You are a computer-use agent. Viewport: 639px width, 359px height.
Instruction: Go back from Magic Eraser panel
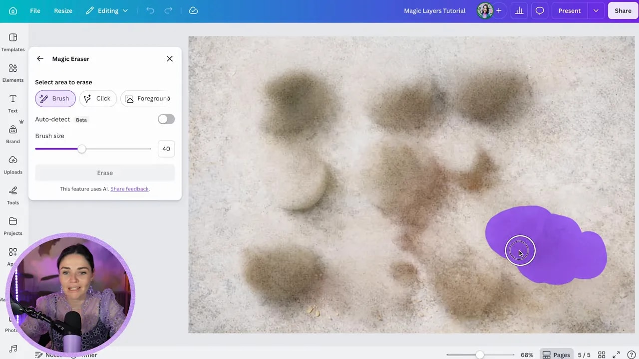coord(40,59)
